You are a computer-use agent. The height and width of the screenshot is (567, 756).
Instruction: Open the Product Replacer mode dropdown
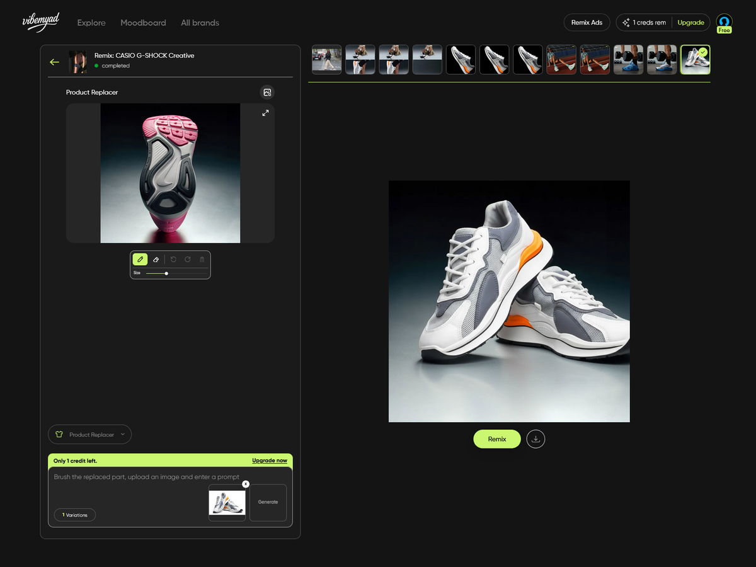tap(89, 434)
